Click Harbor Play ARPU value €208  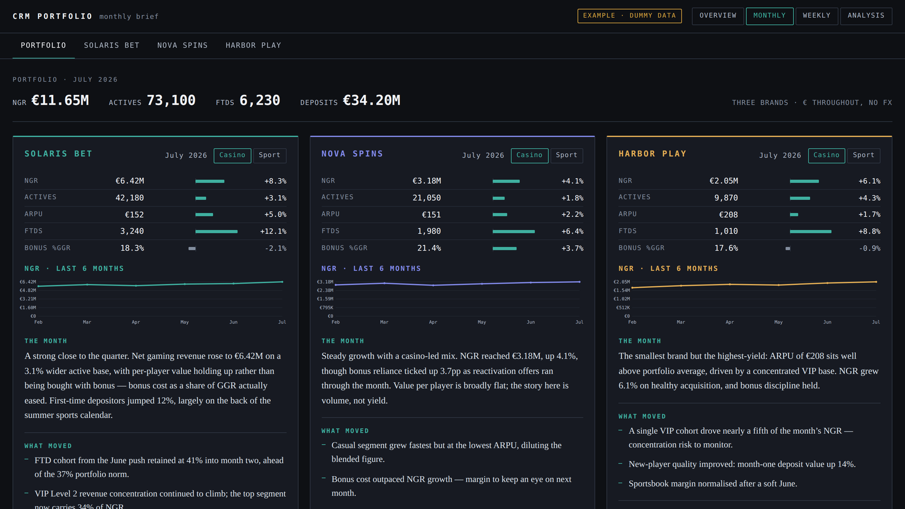click(729, 215)
